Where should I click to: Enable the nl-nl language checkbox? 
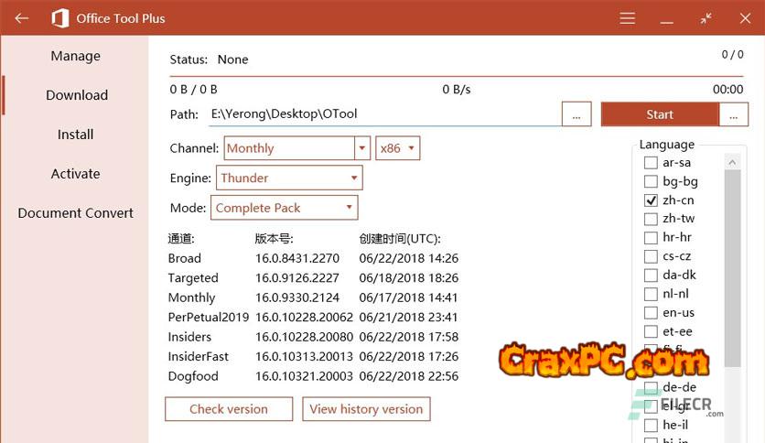[x=651, y=294]
